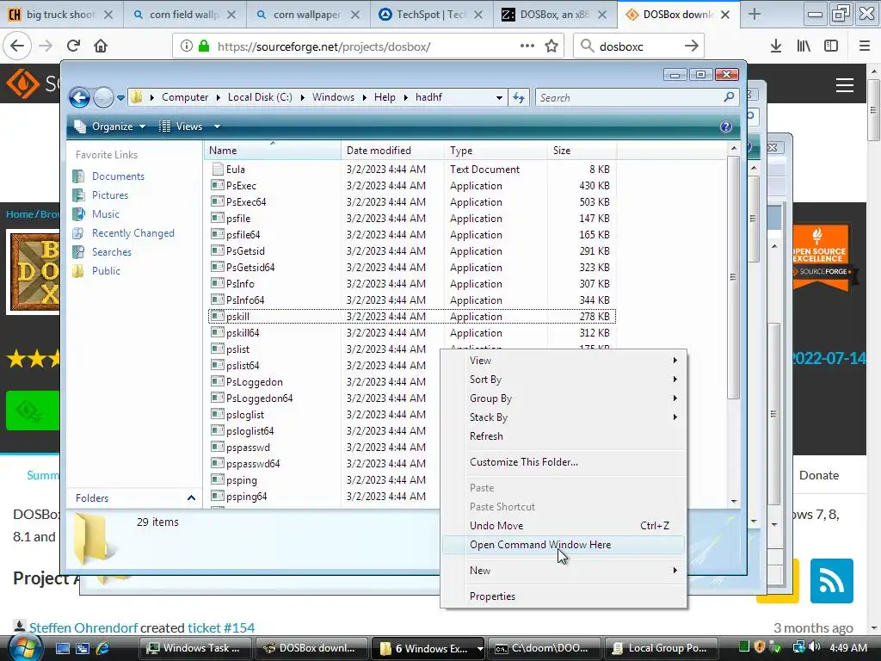Select the PsGetsid file icon
Image resolution: width=881 pixels, height=661 pixels.
click(218, 250)
